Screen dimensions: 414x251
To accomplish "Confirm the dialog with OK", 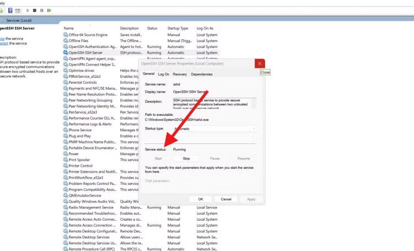I will pos(200,199).
